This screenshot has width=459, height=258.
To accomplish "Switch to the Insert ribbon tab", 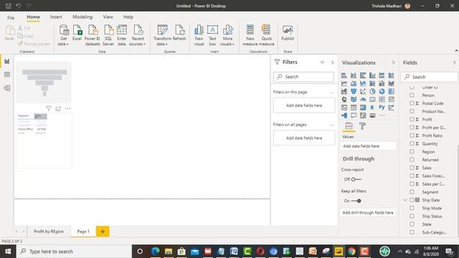I will tap(56, 17).
